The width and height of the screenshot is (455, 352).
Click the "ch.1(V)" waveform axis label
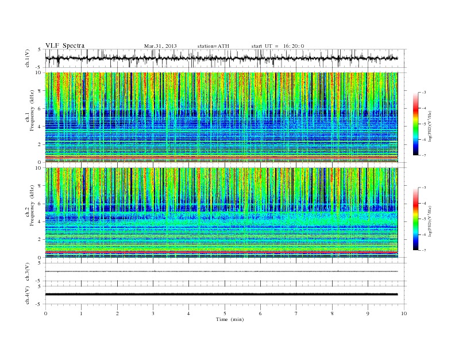point(28,58)
